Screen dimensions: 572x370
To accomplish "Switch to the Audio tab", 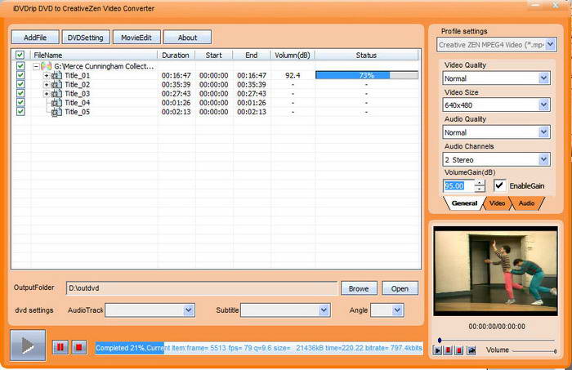I will pos(526,203).
